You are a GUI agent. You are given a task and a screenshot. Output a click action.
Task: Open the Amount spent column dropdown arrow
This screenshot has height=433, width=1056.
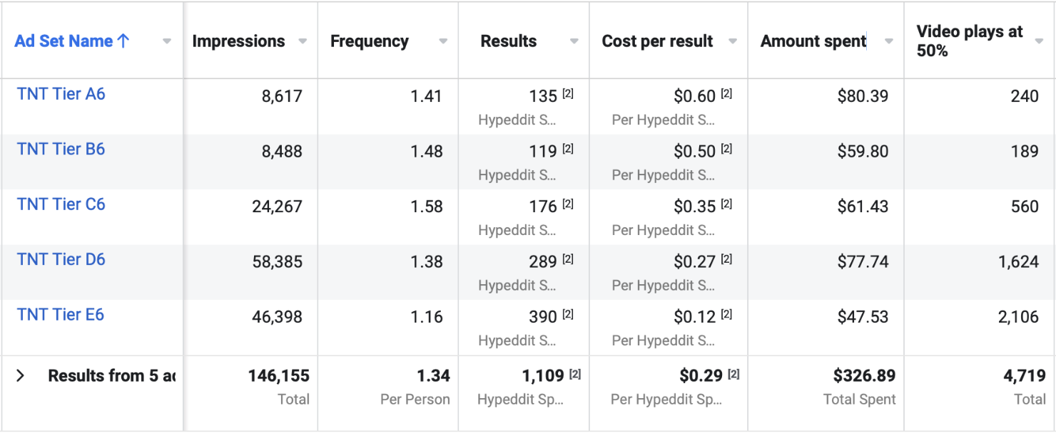coord(888,41)
